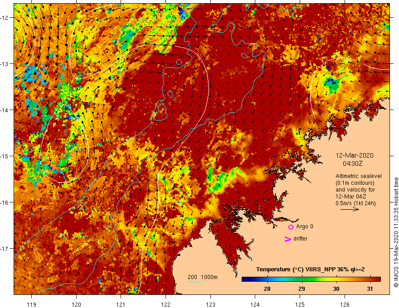Screen dimensions: 399x308
Task: Click the 0.5m/s velocity scale arrow
Action: point(350,209)
